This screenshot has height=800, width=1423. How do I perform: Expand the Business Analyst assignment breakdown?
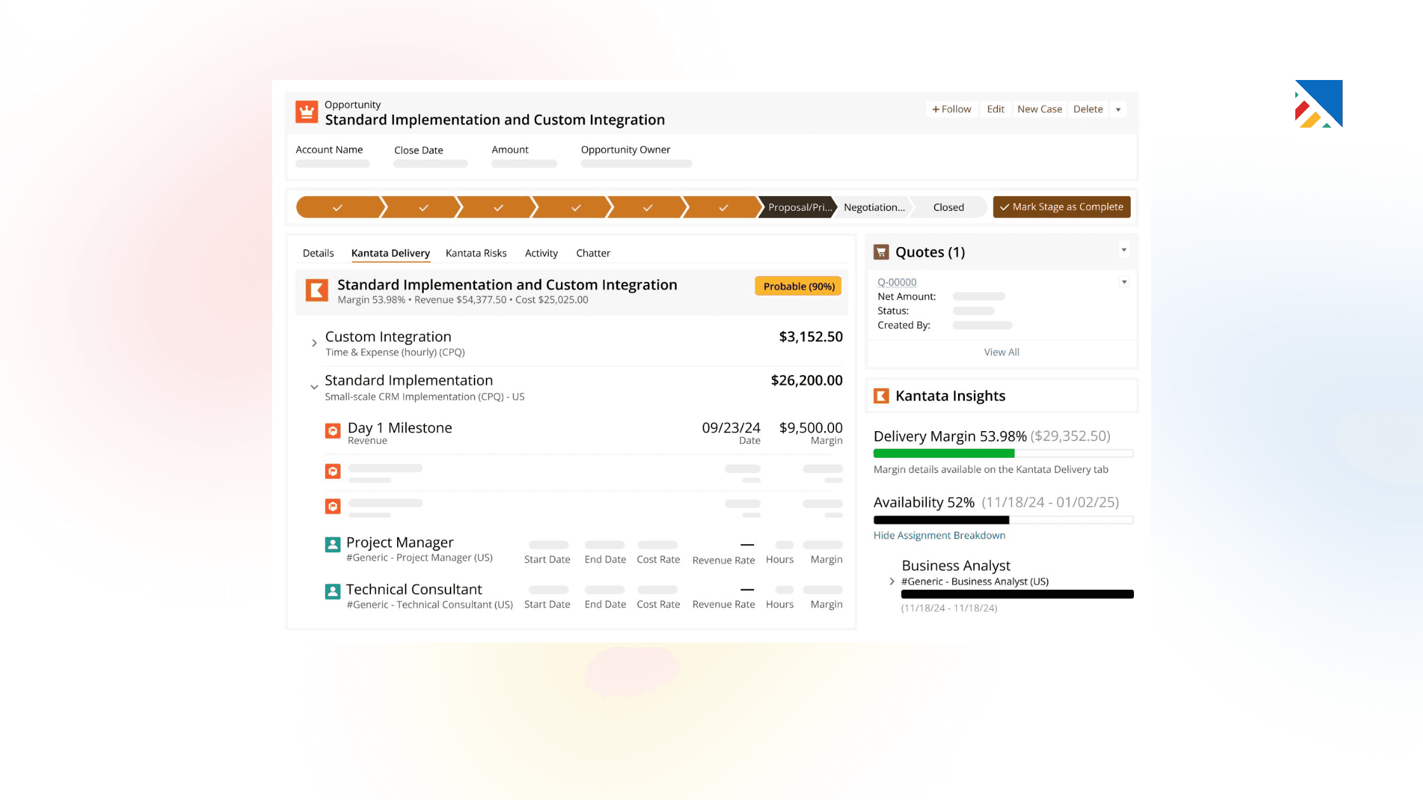coord(891,581)
